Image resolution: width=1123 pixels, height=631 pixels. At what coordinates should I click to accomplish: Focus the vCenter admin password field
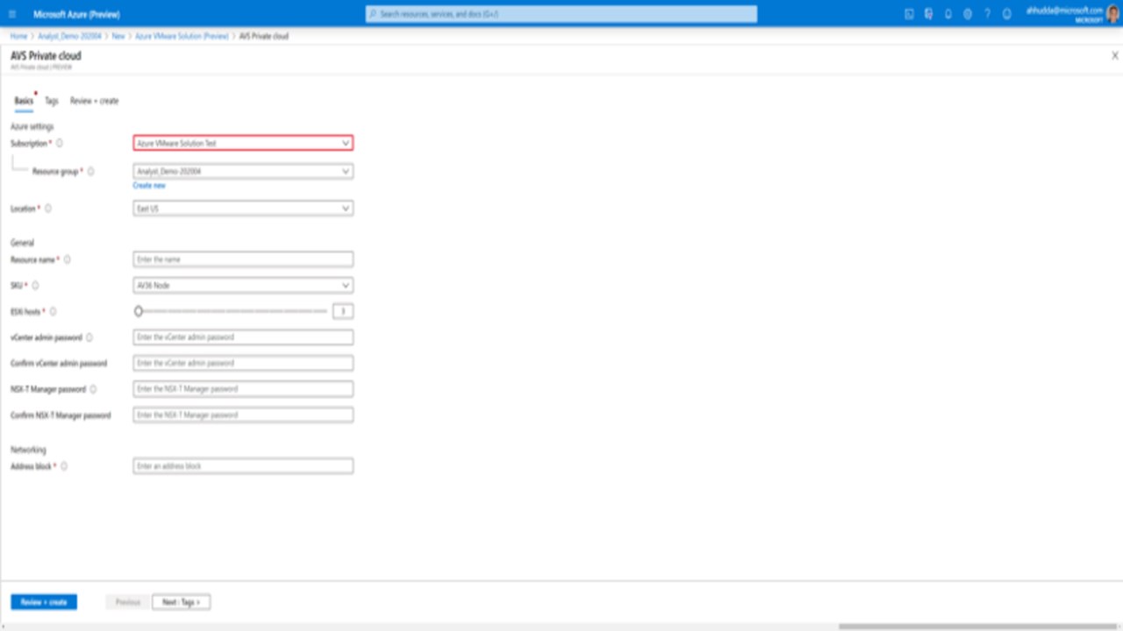pos(243,337)
